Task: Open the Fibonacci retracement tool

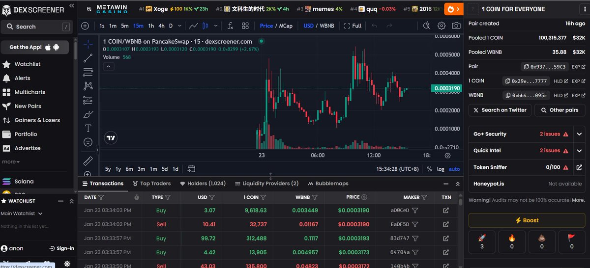Action: coord(88,72)
